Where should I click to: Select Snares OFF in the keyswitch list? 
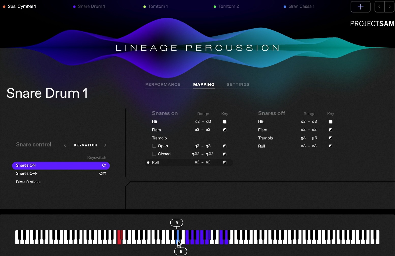27,173
